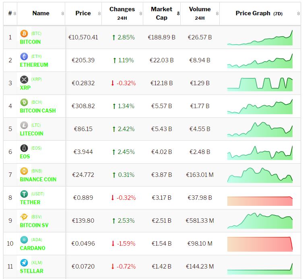Sort table by Name column arrow

(62, 13)
